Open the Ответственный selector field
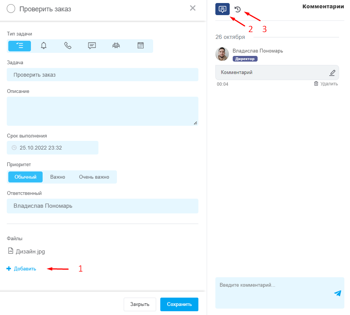The height and width of the screenshot is (315, 350). coord(103,206)
